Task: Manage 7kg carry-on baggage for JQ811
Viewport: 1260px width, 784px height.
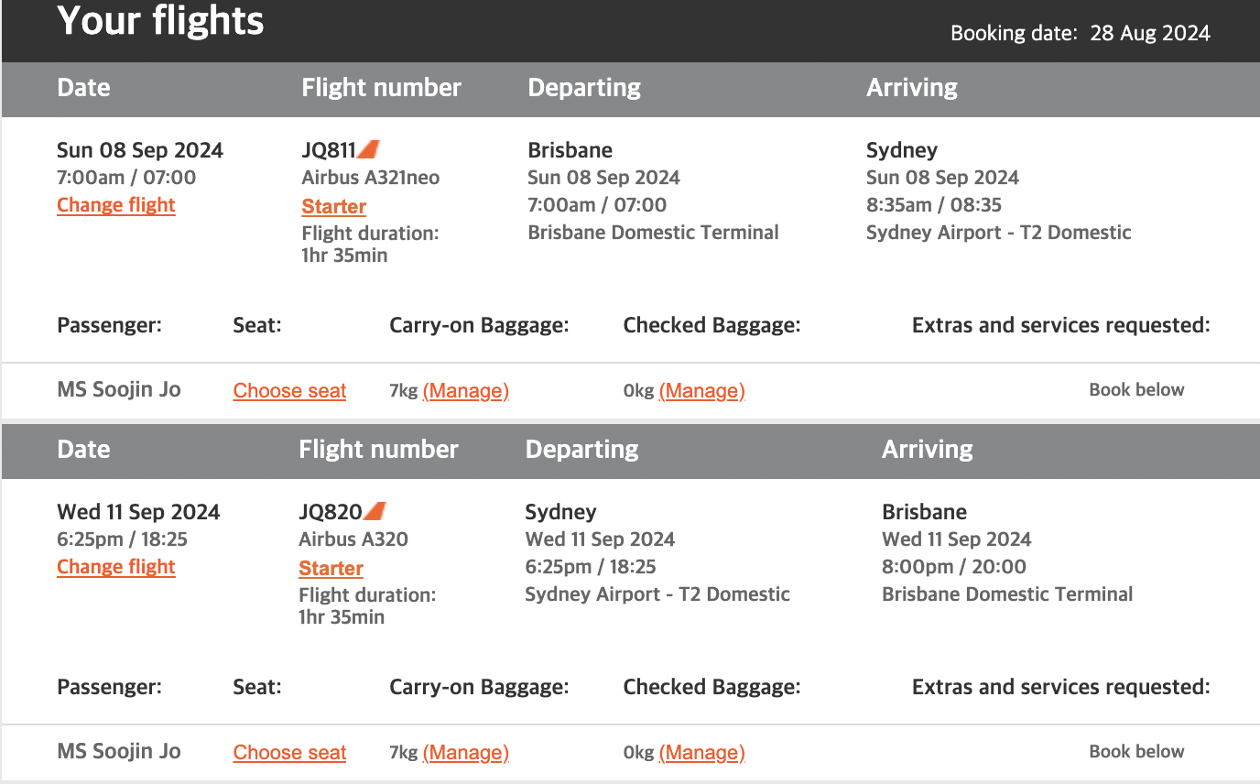Action: click(x=466, y=391)
